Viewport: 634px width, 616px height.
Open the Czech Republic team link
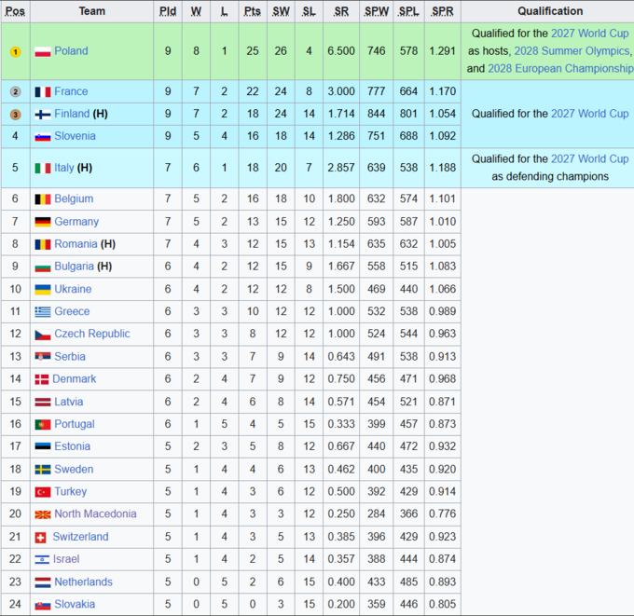[x=92, y=334]
